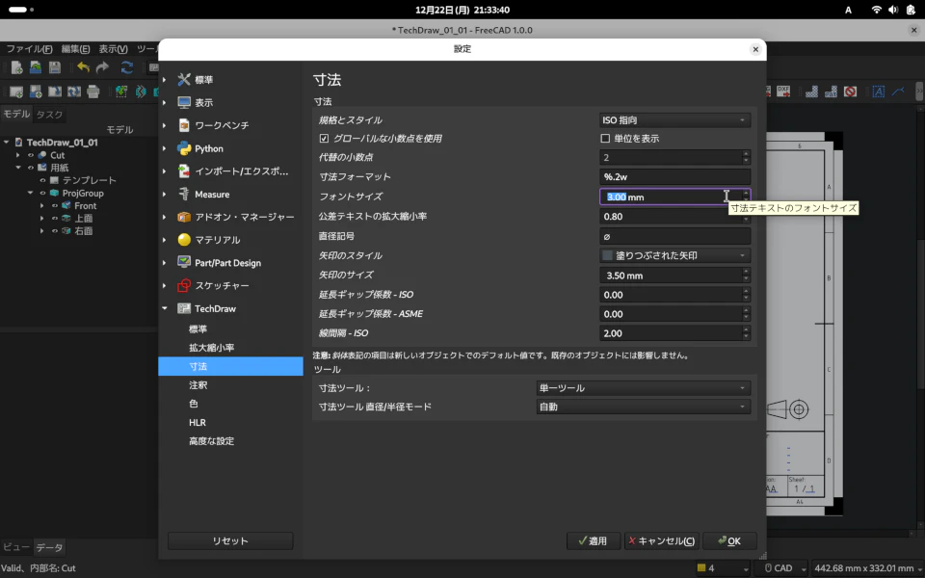The width and height of the screenshot is (925, 578).
Task: Toggle visibility eye of Cut object
Action: click(31, 155)
